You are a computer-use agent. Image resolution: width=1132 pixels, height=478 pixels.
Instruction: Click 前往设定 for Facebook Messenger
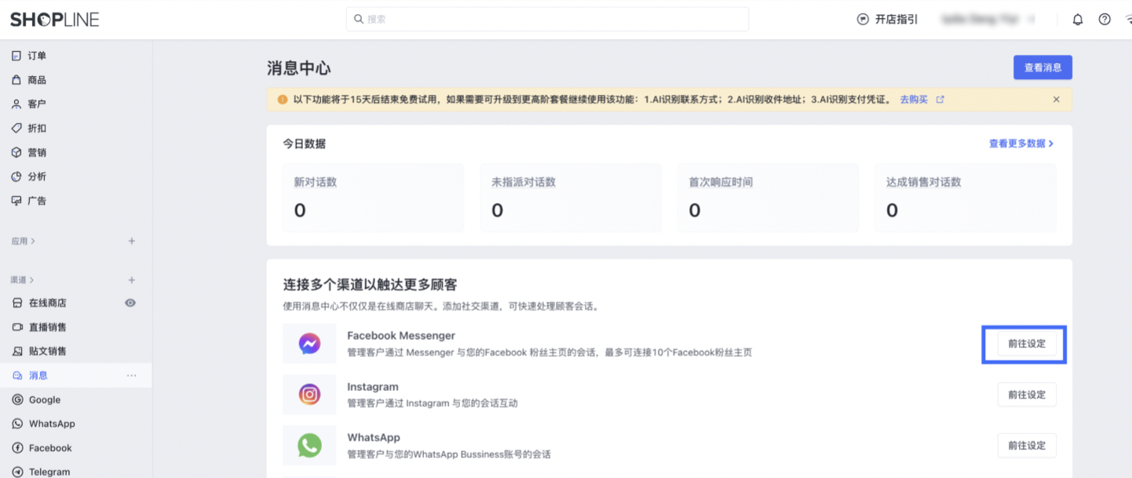(1027, 343)
